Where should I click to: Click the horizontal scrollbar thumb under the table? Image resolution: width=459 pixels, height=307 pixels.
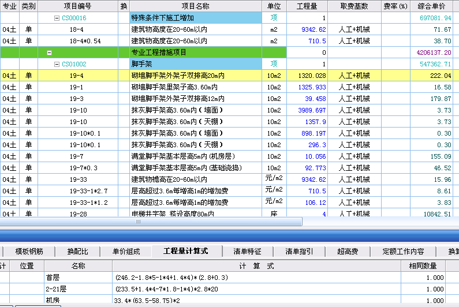click(151, 222)
